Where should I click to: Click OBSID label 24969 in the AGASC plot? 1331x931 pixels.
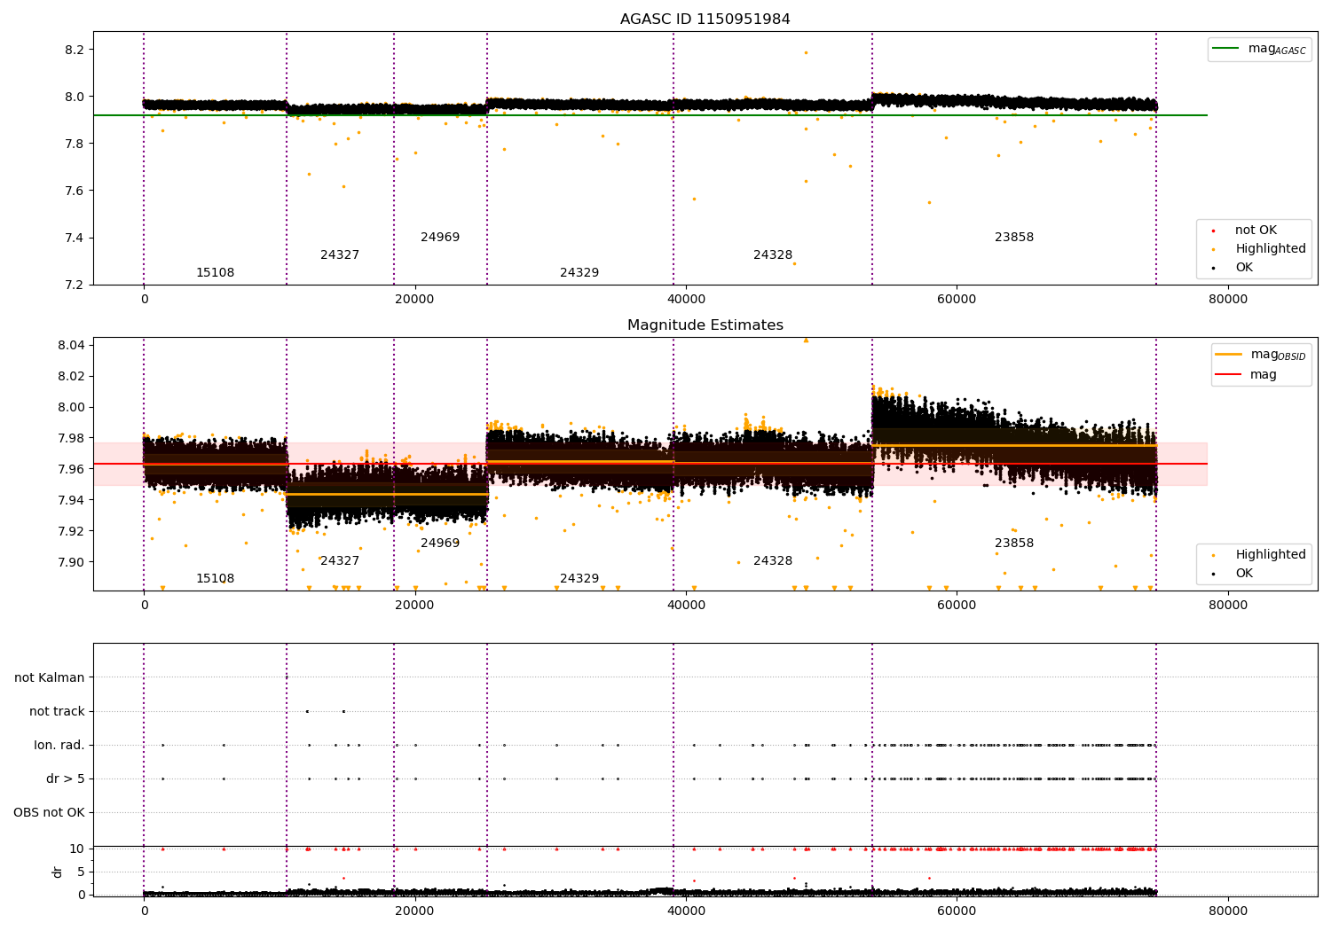(440, 238)
